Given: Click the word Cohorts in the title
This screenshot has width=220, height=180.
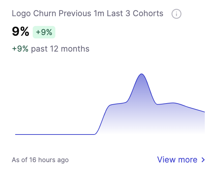Looking at the screenshot, I should [x=148, y=13].
